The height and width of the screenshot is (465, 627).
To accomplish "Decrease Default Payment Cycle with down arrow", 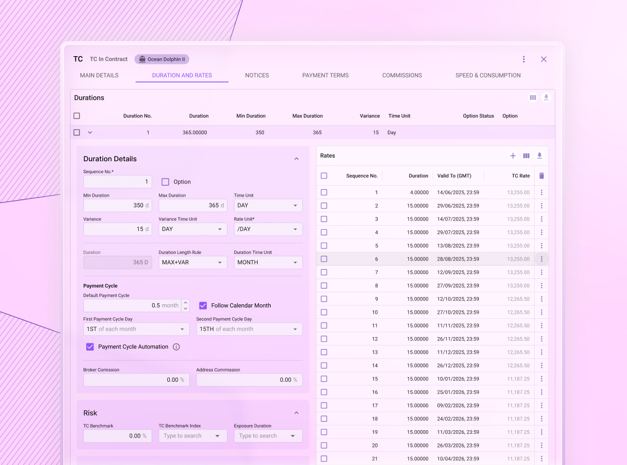I will [185, 308].
